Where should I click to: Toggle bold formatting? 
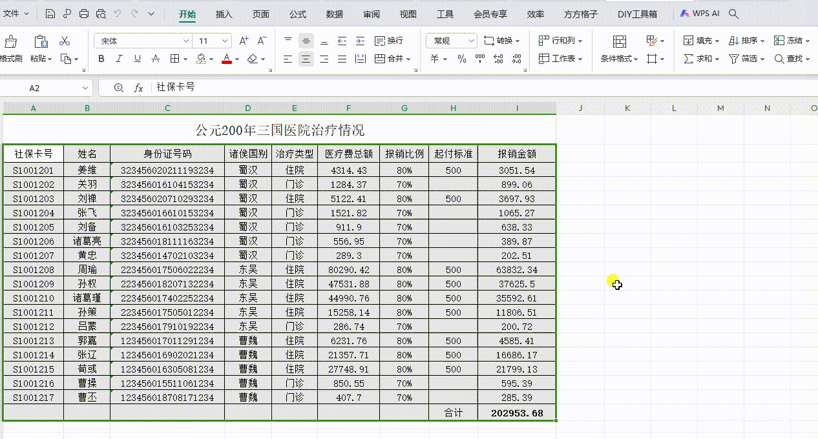coord(101,59)
